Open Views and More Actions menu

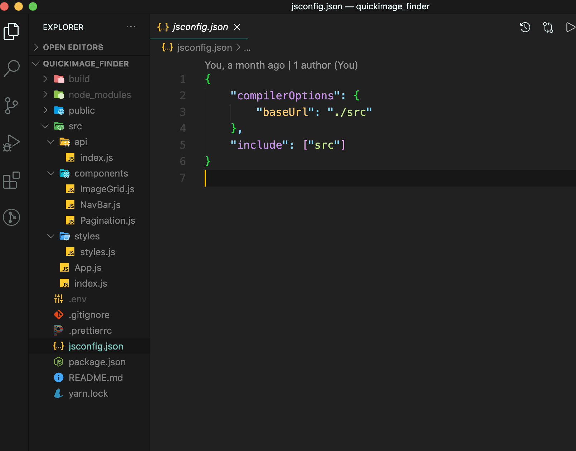(131, 27)
